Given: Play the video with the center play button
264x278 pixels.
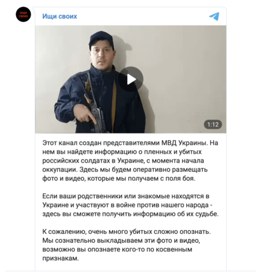Looking at the screenshot, I should [x=131, y=79].
